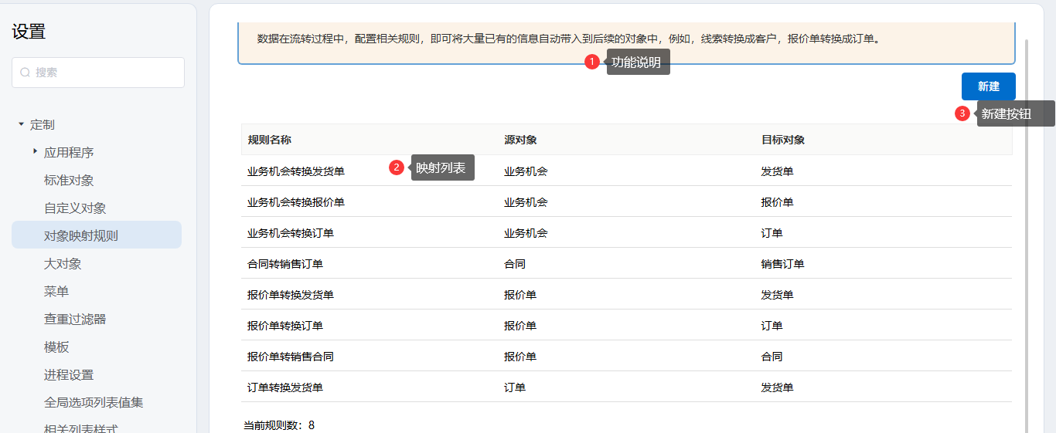The image size is (1056, 433).
Task: Select 自定义对象 from the sidebar
Action: 75,208
